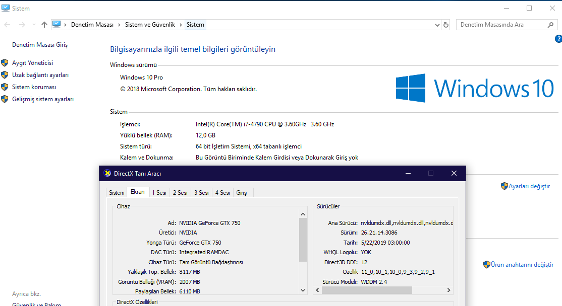Click Sürücüler horizontal scrollbar thumb
The height and width of the screenshot is (306, 562).
367,290
